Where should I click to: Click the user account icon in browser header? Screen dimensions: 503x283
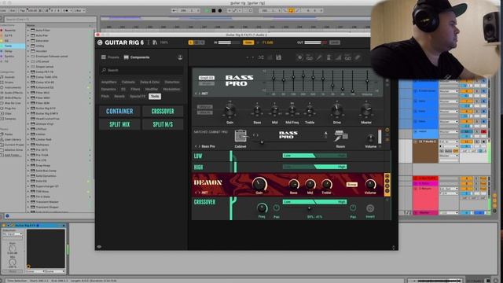click(180, 57)
